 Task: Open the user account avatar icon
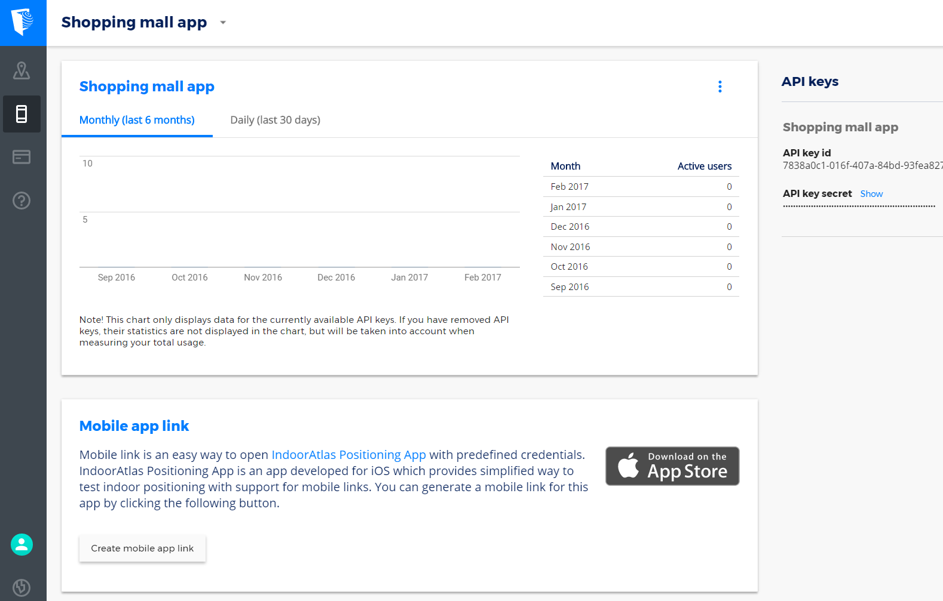coord(22,544)
